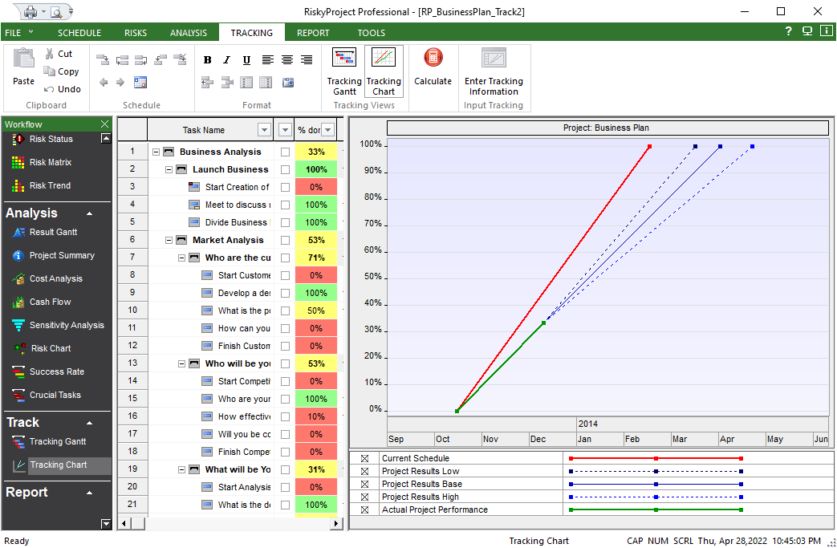Click the task table's right scroll arrow
The height and width of the screenshot is (548, 837).
tap(335, 523)
